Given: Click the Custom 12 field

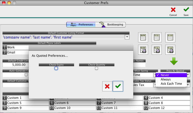Looking at the screenshot, I should (169, 108).
